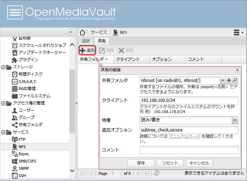Click sidebar scroll up arrow
Image resolution: width=247 pixels, height=181 pixels.
72,45
